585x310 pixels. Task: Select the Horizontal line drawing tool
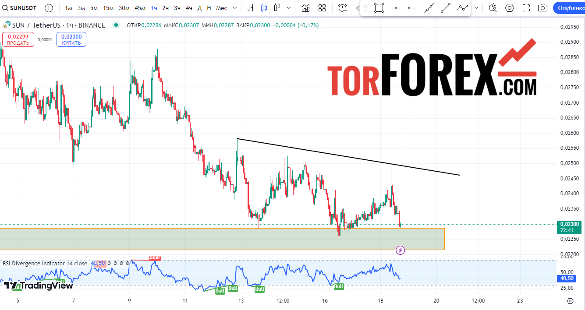(x=396, y=8)
